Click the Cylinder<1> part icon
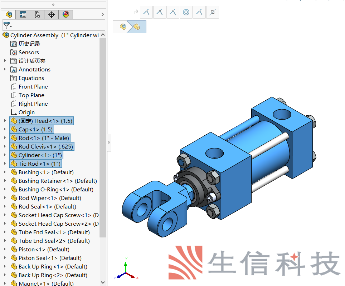The width and height of the screenshot is (345, 286). pos(14,155)
